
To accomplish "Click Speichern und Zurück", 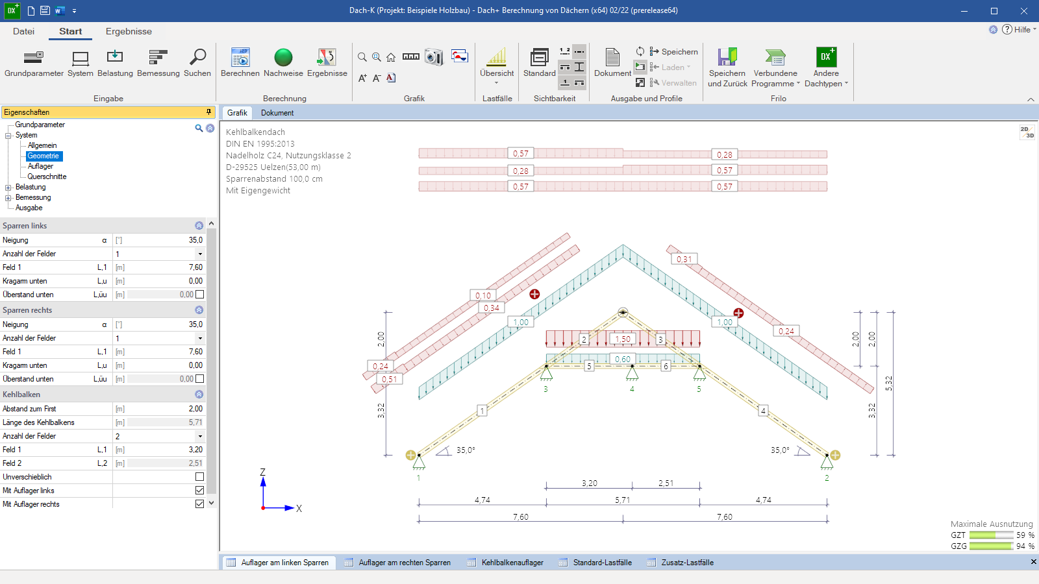I will tap(727, 67).
